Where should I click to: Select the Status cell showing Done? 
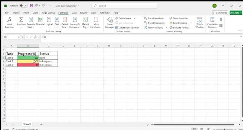coord(48,57)
